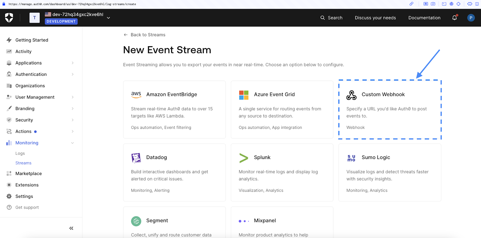Expand the Security chevron
The width and height of the screenshot is (481, 238).
(73, 120)
